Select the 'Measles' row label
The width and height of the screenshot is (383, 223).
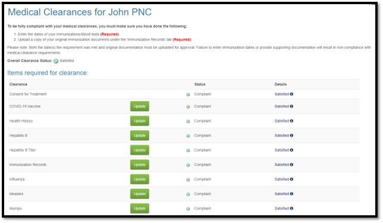tap(17, 194)
